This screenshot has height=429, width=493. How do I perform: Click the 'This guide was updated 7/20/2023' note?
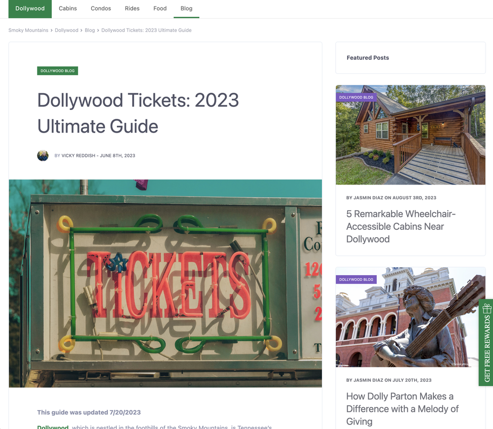89,412
